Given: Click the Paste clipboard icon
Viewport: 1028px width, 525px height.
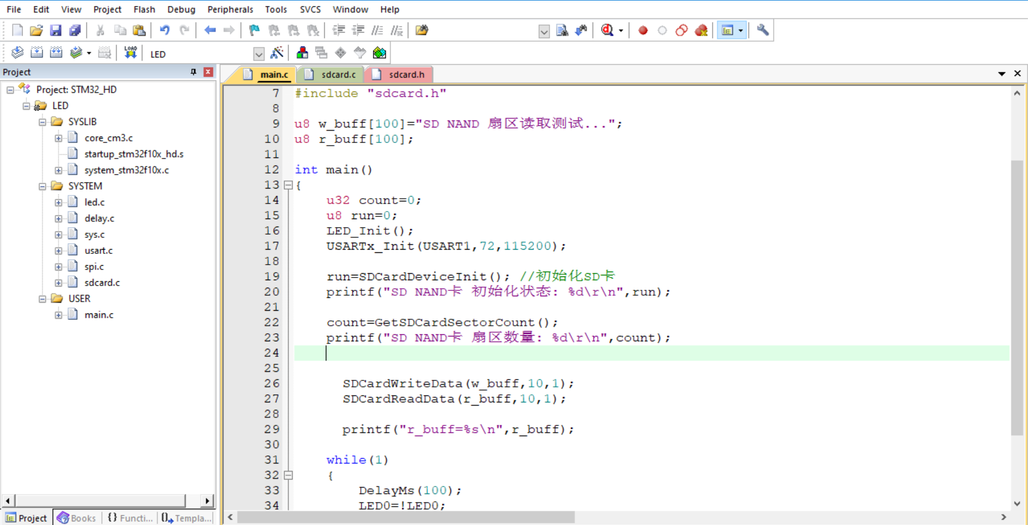Looking at the screenshot, I should coord(139,31).
